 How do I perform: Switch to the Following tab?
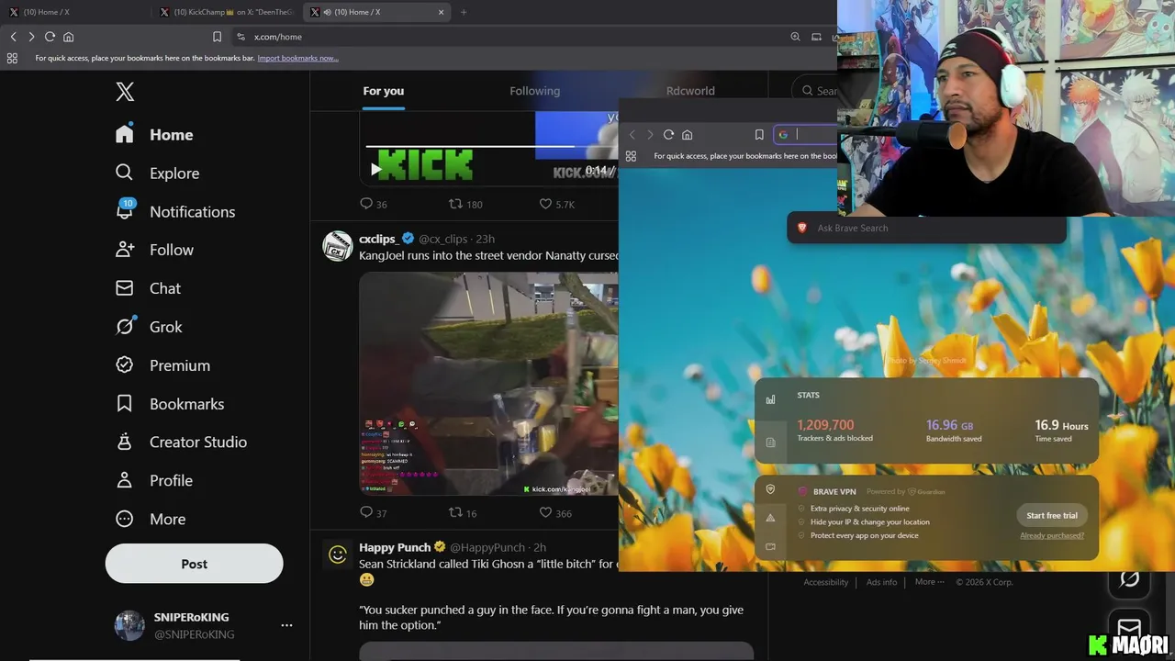(x=534, y=91)
